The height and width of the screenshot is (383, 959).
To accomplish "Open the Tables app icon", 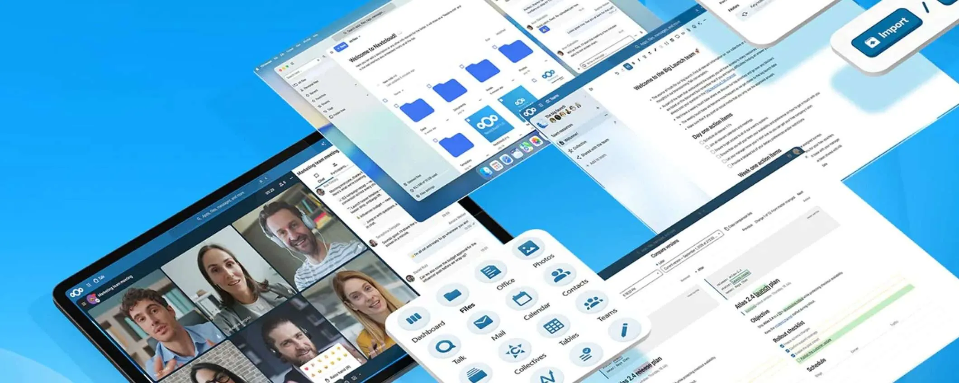I will [553, 326].
